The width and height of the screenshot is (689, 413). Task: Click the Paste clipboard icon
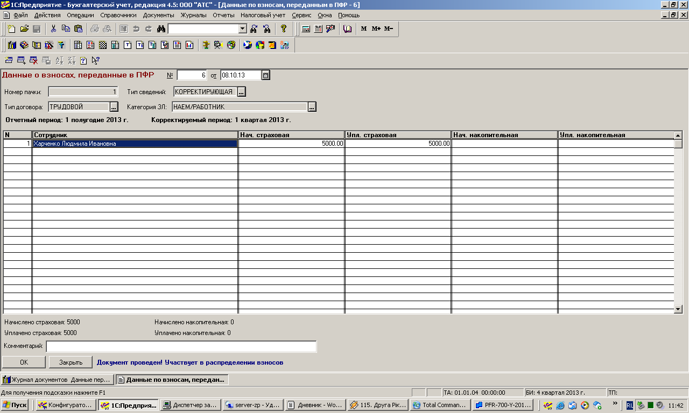[78, 29]
